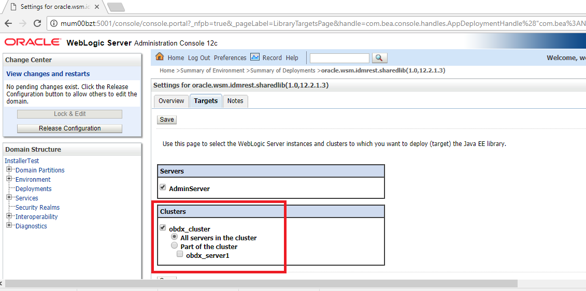Open InstallerTest domain link
Screen dimensions: 586x291
click(x=22, y=161)
